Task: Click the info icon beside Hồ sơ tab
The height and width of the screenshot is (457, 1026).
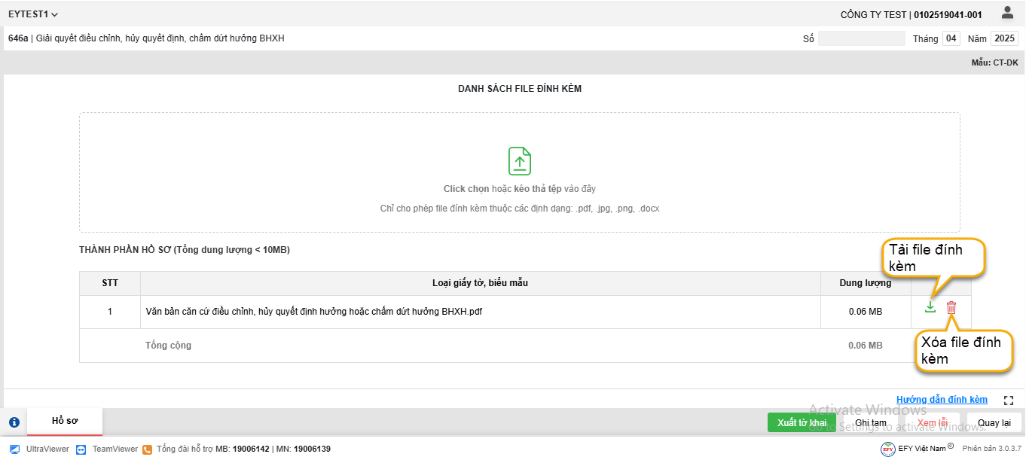Action: tap(14, 422)
